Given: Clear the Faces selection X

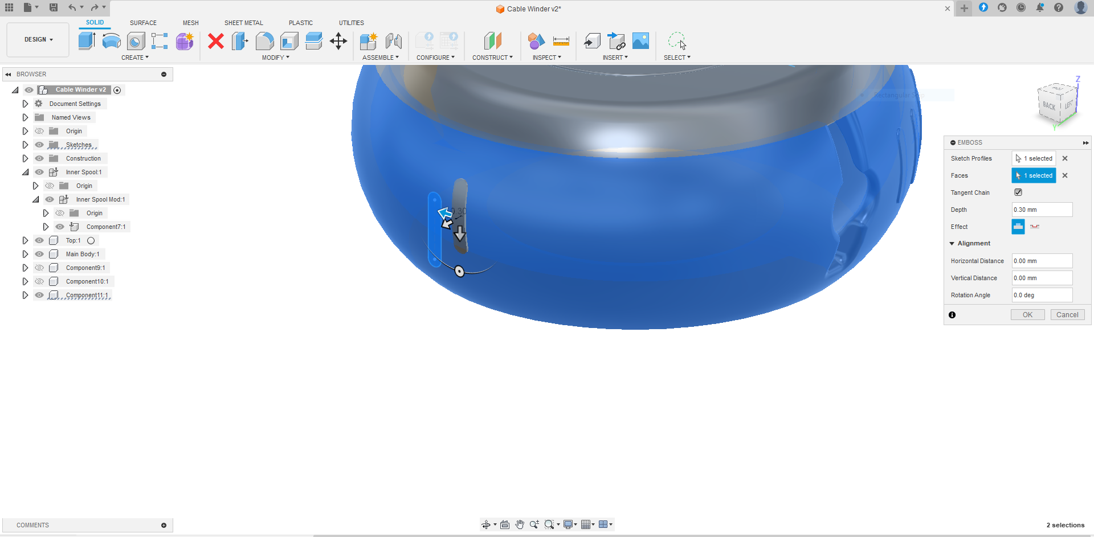Looking at the screenshot, I should [1065, 175].
